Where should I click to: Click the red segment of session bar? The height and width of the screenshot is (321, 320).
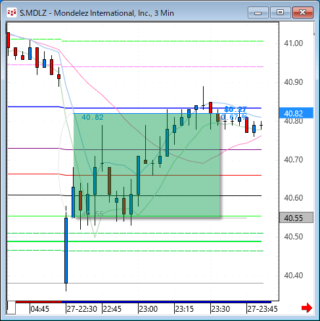click(39, 302)
